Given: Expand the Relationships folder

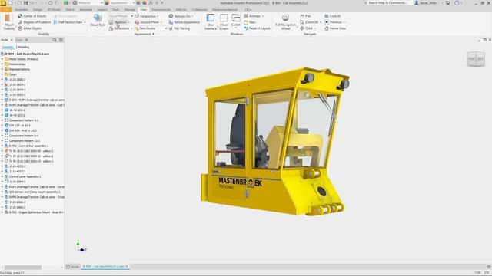Looking at the screenshot, I should (2, 64).
